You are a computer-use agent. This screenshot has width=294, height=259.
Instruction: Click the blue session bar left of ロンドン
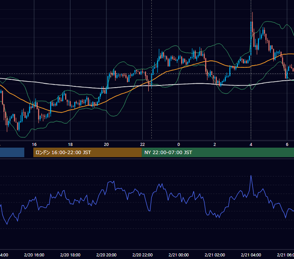[12, 152]
